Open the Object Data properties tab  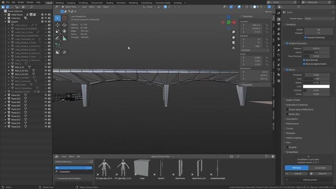pos(279,70)
